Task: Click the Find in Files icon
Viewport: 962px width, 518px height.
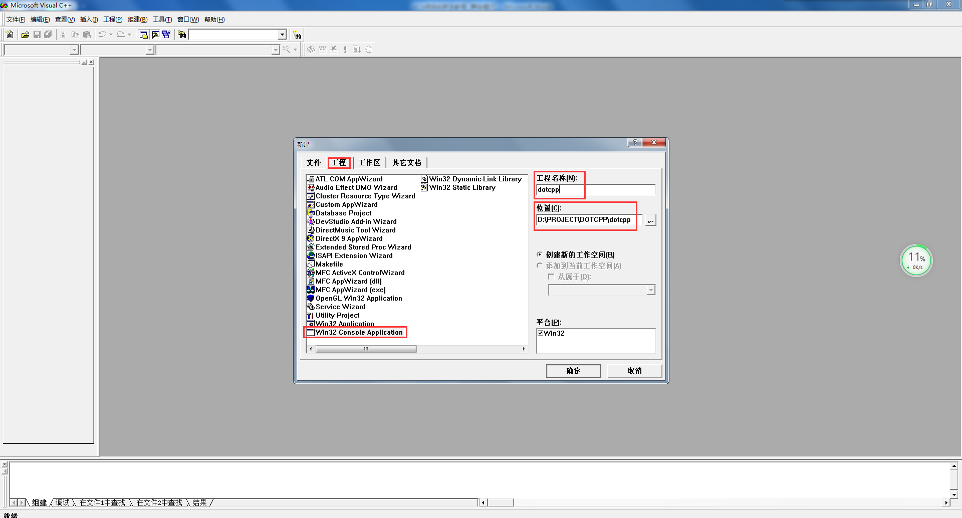Action: pos(182,35)
